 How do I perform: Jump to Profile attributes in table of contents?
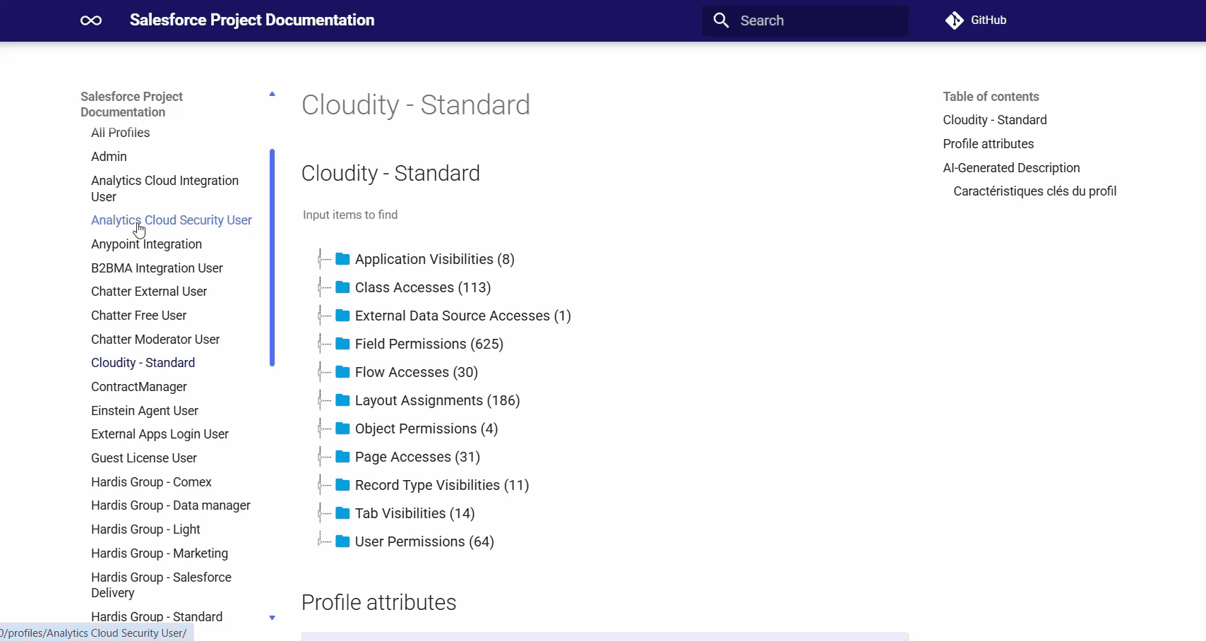pos(988,144)
